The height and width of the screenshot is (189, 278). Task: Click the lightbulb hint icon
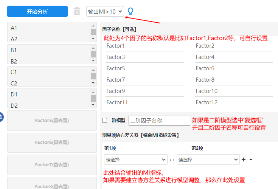(130, 11)
